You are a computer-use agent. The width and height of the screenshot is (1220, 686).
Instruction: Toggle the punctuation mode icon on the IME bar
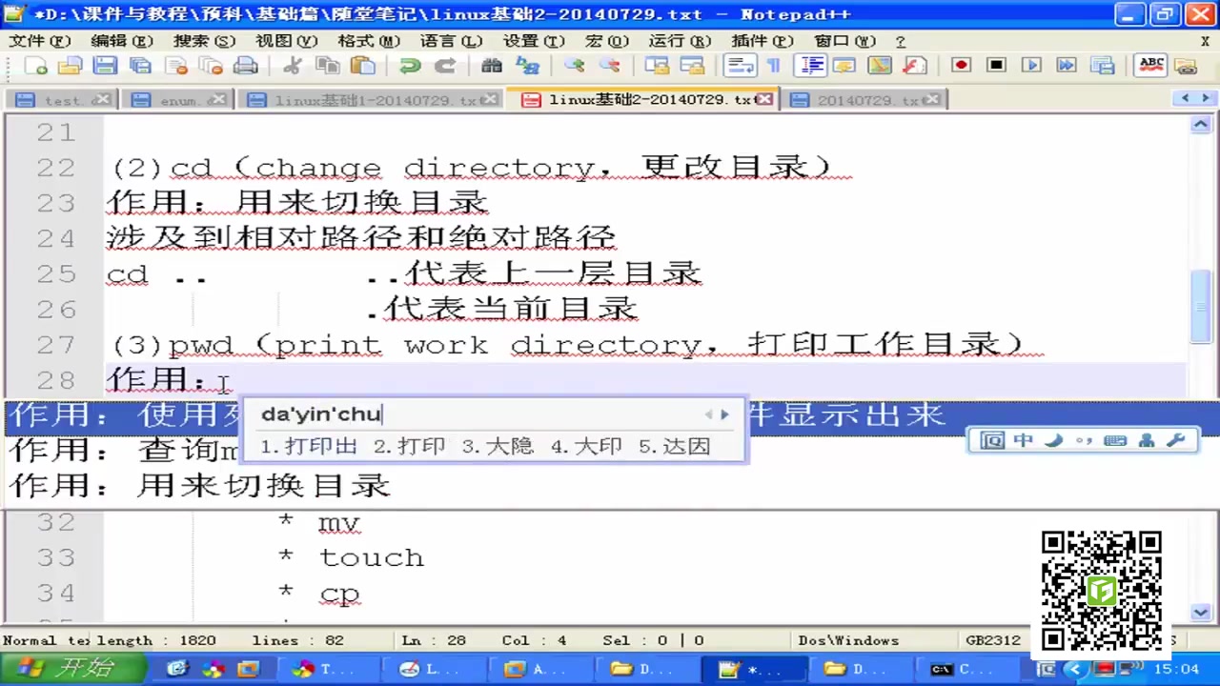1084,440
